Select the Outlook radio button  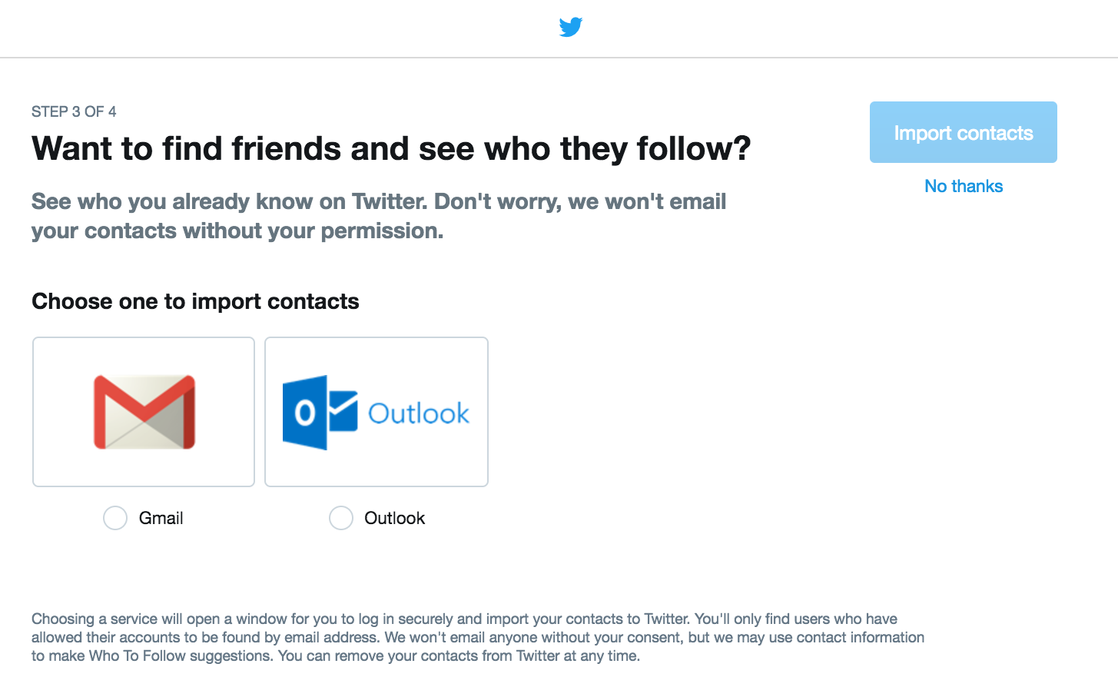341,518
